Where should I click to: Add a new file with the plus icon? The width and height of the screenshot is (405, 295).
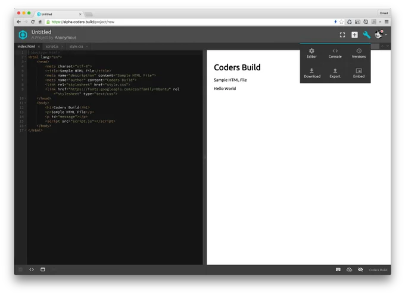354,35
